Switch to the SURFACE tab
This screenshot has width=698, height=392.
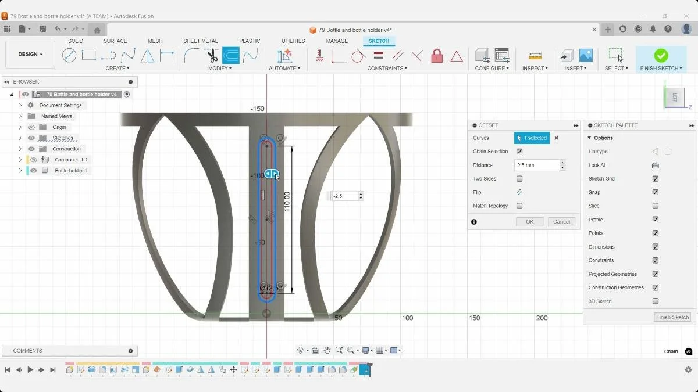[115, 41]
